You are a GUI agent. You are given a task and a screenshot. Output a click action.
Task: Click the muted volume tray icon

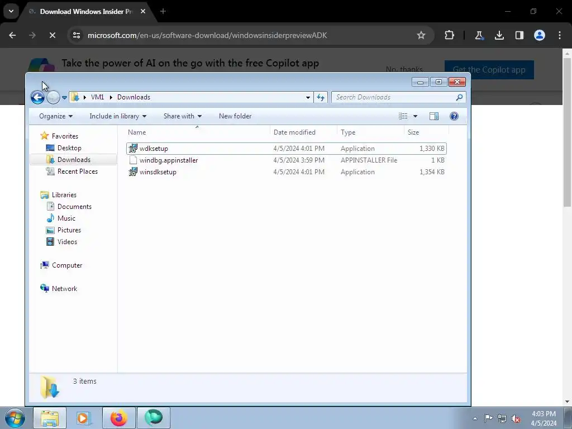[x=516, y=418]
